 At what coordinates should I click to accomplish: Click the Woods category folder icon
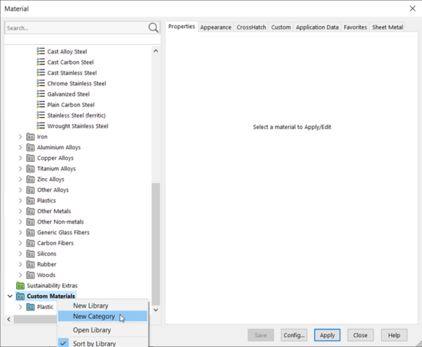(x=30, y=275)
